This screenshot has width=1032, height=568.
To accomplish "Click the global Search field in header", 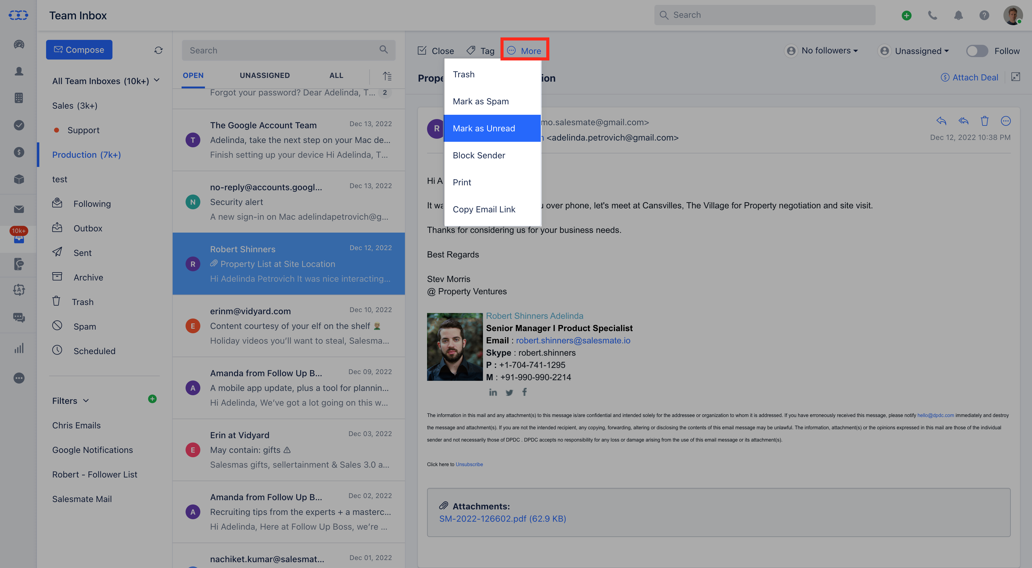I will tap(765, 15).
